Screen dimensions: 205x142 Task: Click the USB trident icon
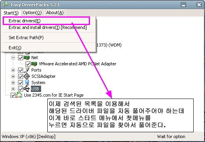coord(27,89)
